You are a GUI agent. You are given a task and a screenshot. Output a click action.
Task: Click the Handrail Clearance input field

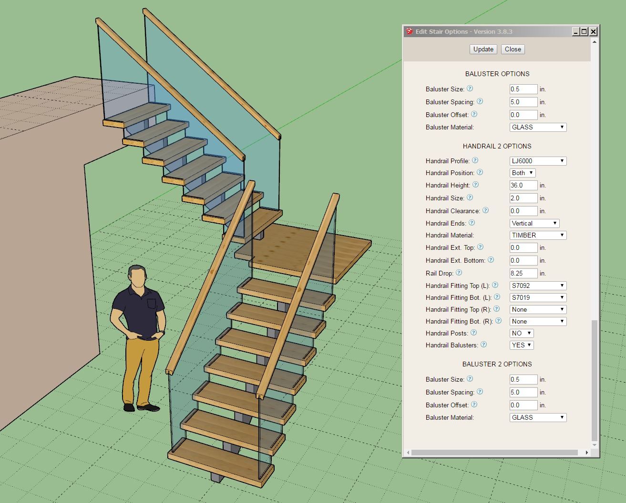tap(523, 211)
